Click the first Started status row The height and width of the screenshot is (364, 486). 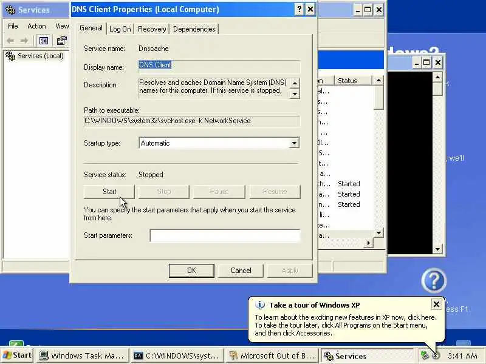click(x=349, y=184)
